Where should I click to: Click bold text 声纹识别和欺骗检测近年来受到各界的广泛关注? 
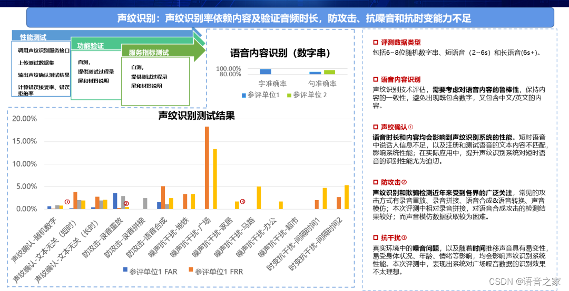click(x=444, y=193)
